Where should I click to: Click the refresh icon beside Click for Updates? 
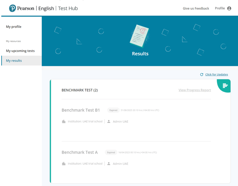pyautogui.click(x=202, y=75)
